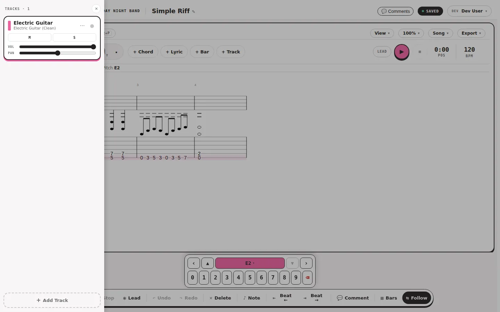Click Note in the bottom toolbar
500x312 pixels.
point(252,298)
